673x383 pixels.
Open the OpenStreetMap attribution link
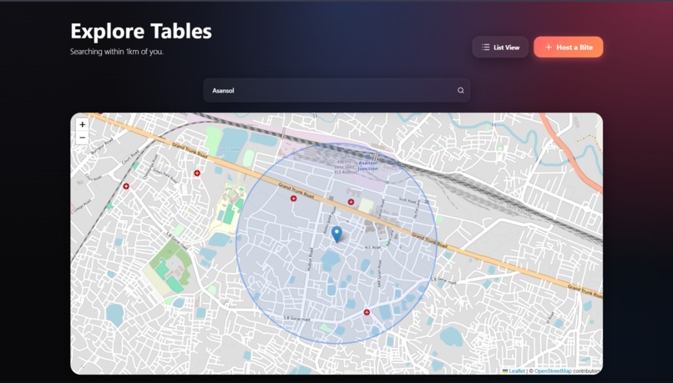pos(553,371)
